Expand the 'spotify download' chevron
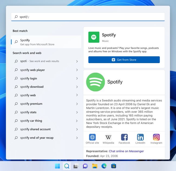This screenshot has width=176, height=171. pos(77,87)
